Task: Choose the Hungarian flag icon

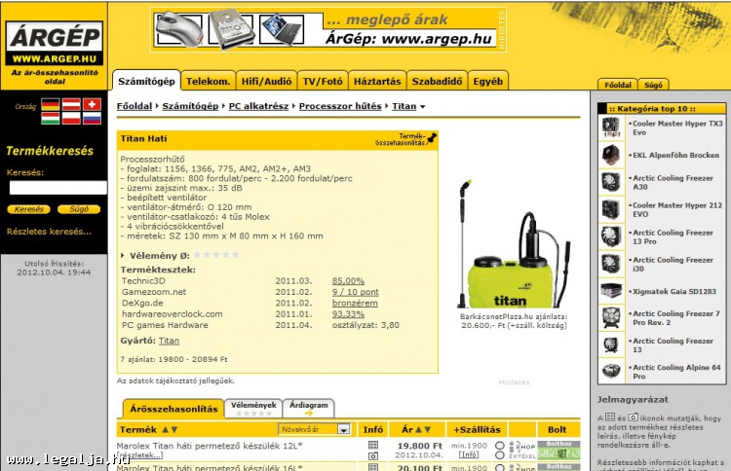Action: click(x=50, y=119)
